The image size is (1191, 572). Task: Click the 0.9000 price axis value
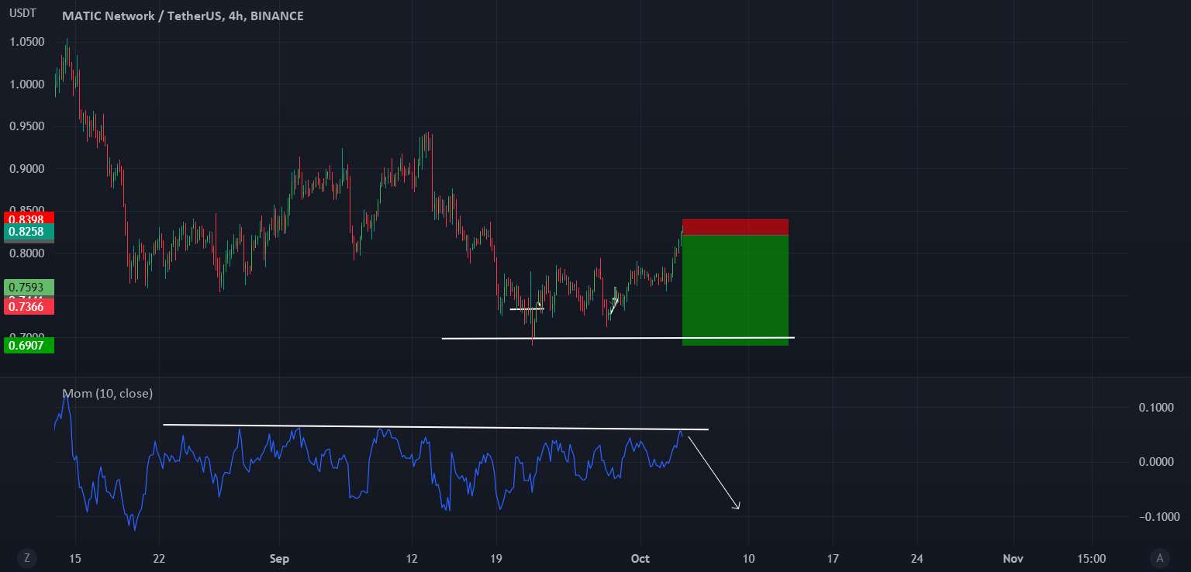[27, 169]
